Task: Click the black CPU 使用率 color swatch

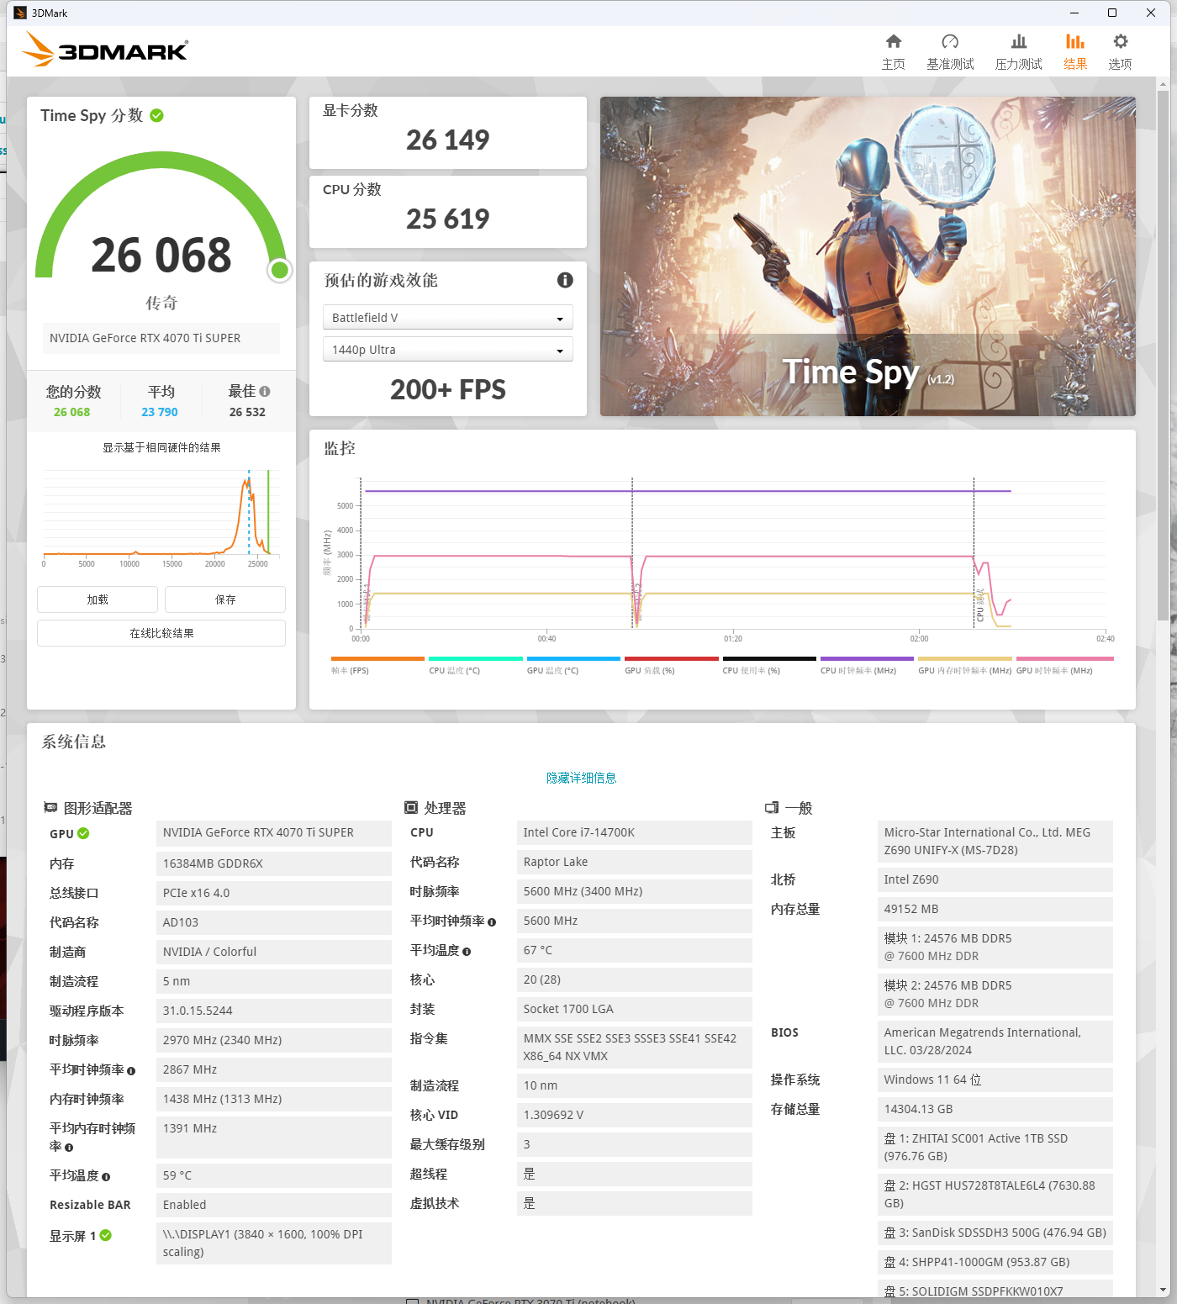Action: (x=769, y=658)
